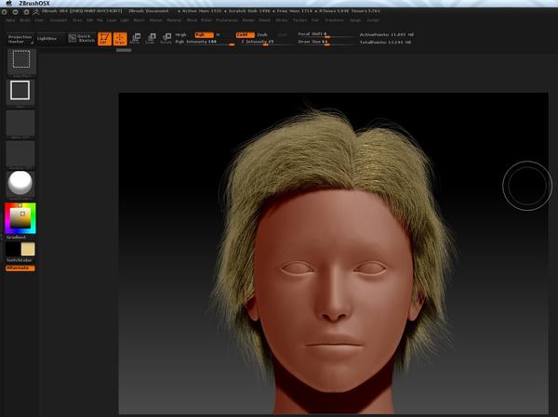Click the LightBox button
Screen dimensions: 558x417
click(x=46, y=39)
